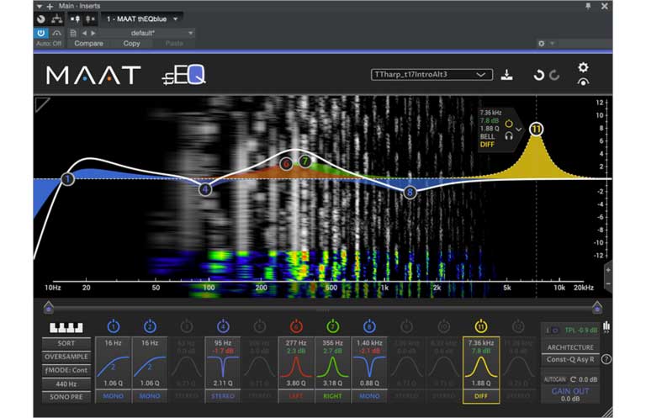This screenshot has width=646, height=418.
Task: Click the AUTOGAIN reset control
Action: point(573,378)
